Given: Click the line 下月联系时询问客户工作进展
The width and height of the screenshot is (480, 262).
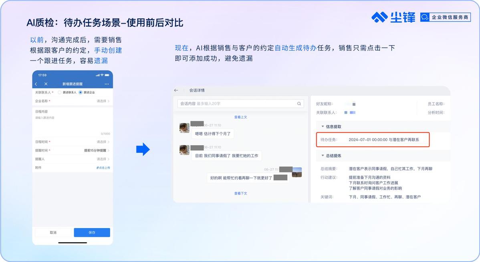Looking at the screenshot, I should point(373,183).
